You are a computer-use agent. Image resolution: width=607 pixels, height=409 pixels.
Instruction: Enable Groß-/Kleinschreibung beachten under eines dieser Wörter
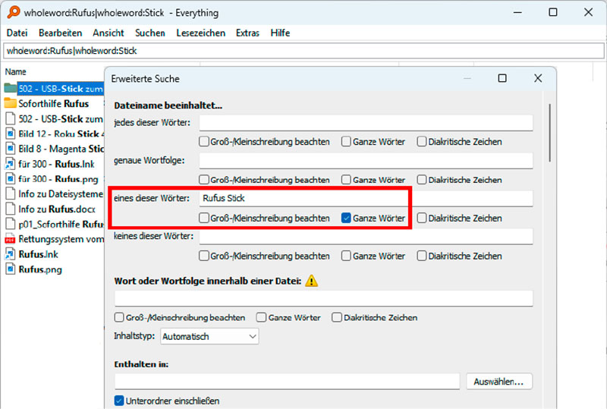(204, 218)
